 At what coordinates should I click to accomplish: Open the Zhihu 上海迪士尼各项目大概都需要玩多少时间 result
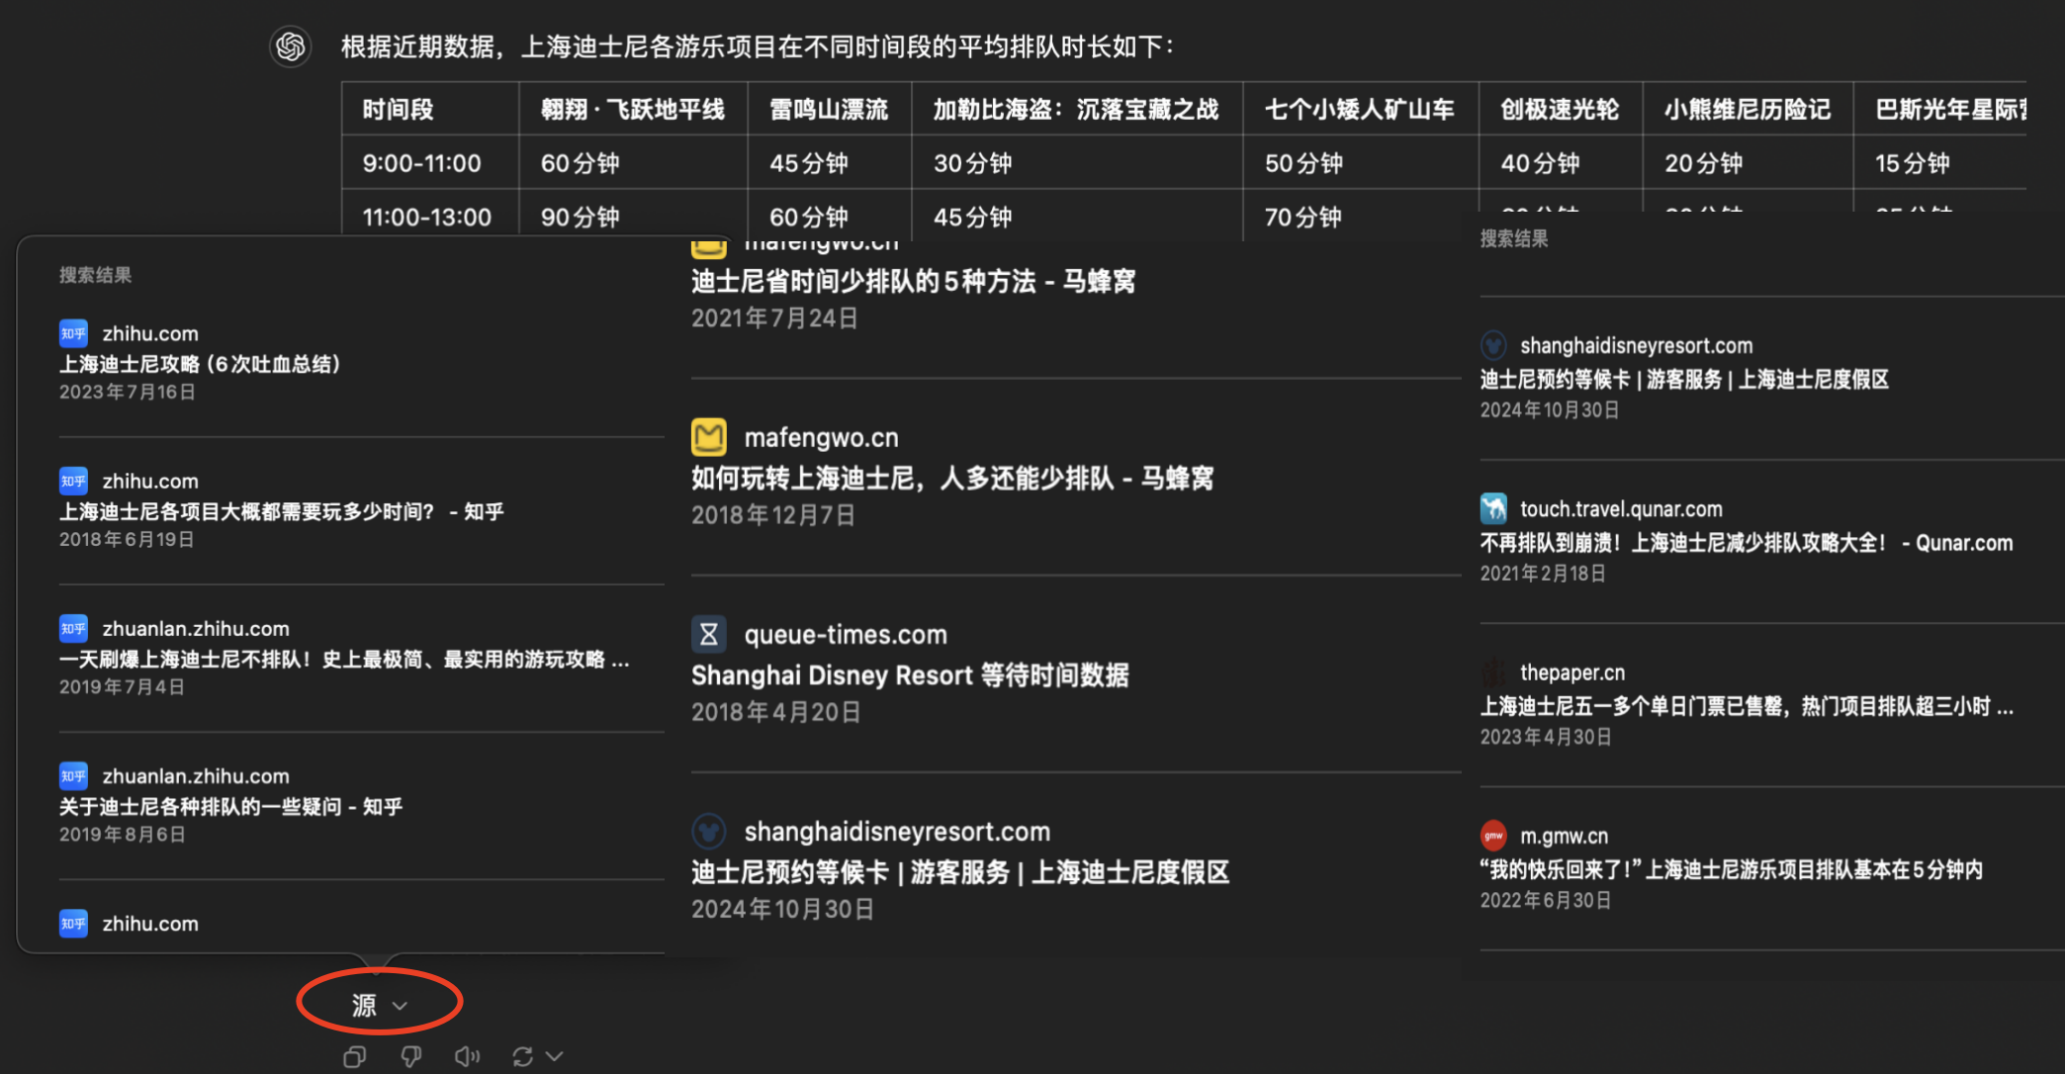click(281, 511)
